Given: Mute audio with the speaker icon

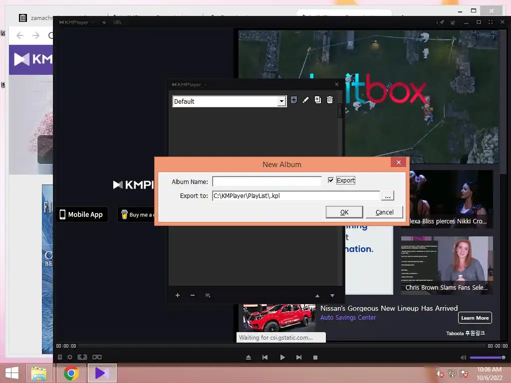Looking at the screenshot, I should tap(463, 358).
